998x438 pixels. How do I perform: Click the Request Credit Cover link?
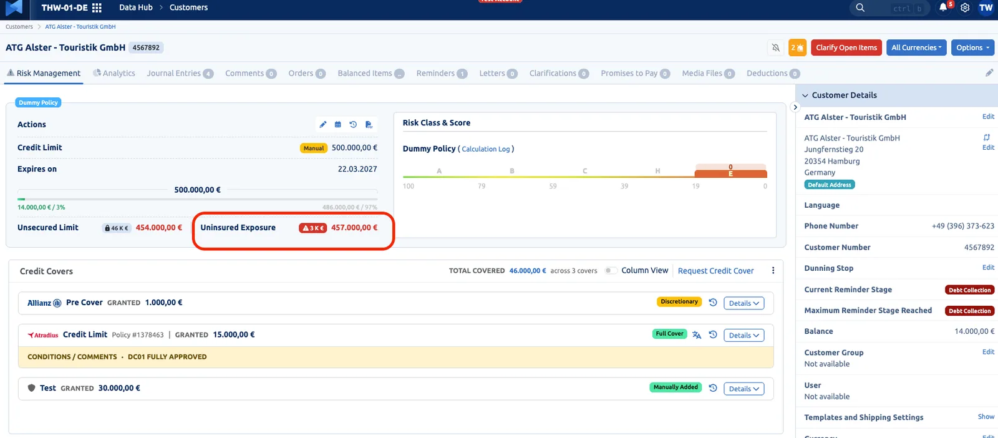pyautogui.click(x=715, y=271)
